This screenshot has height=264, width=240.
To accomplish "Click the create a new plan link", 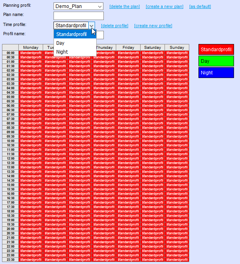I will tap(165, 6).
